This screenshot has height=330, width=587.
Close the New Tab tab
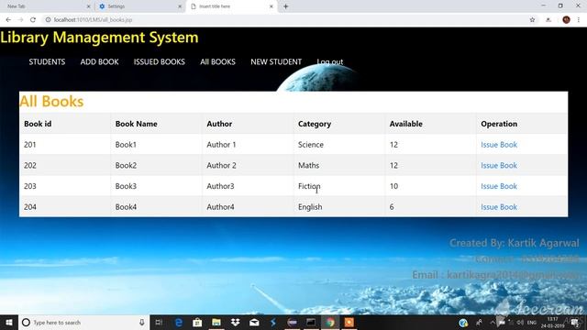(x=88, y=6)
